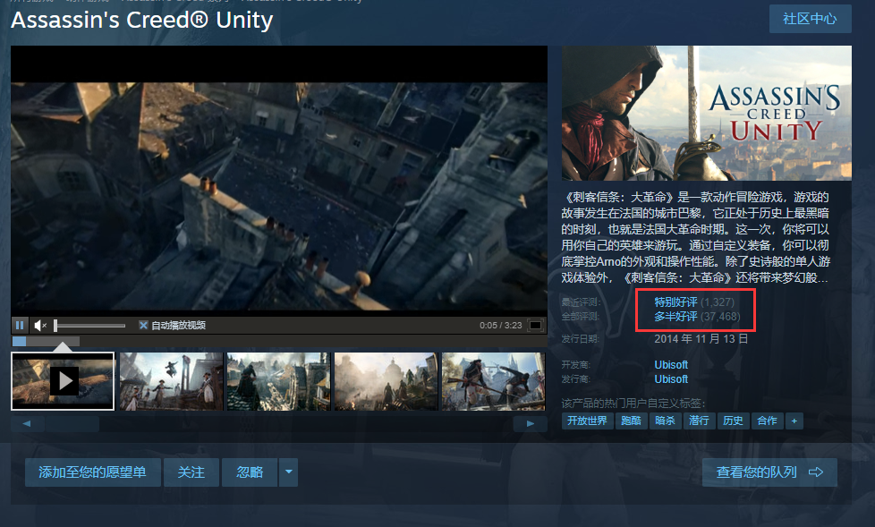Image resolution: width=875 pixels, height=527 pixels.
Task: Open the developer Ubisoft link
Action: coord(671,364)
